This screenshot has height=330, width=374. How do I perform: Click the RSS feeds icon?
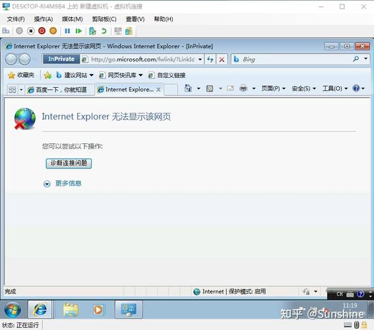210,88
